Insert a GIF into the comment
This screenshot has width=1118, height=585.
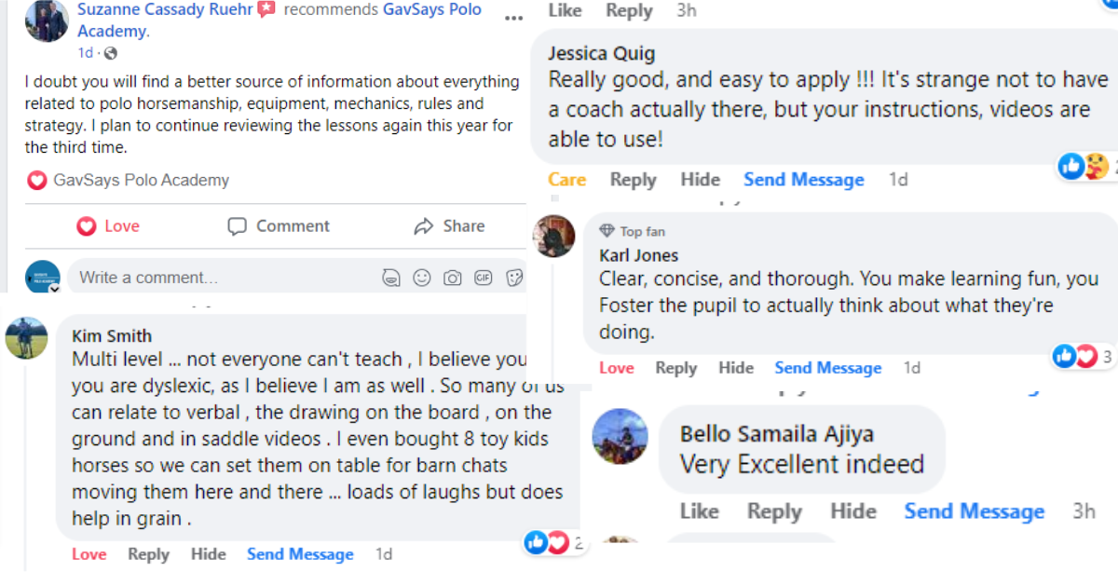[483, 278]
